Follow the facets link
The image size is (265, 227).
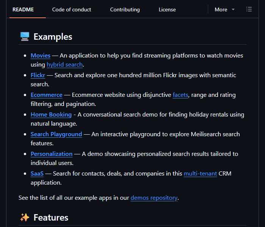180,95
